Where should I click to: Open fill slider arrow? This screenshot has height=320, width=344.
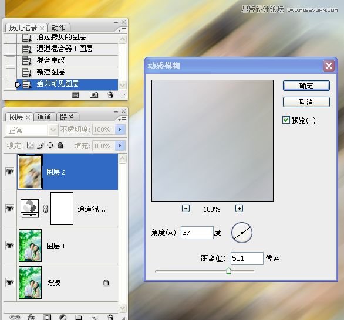[x=120, y=145]
